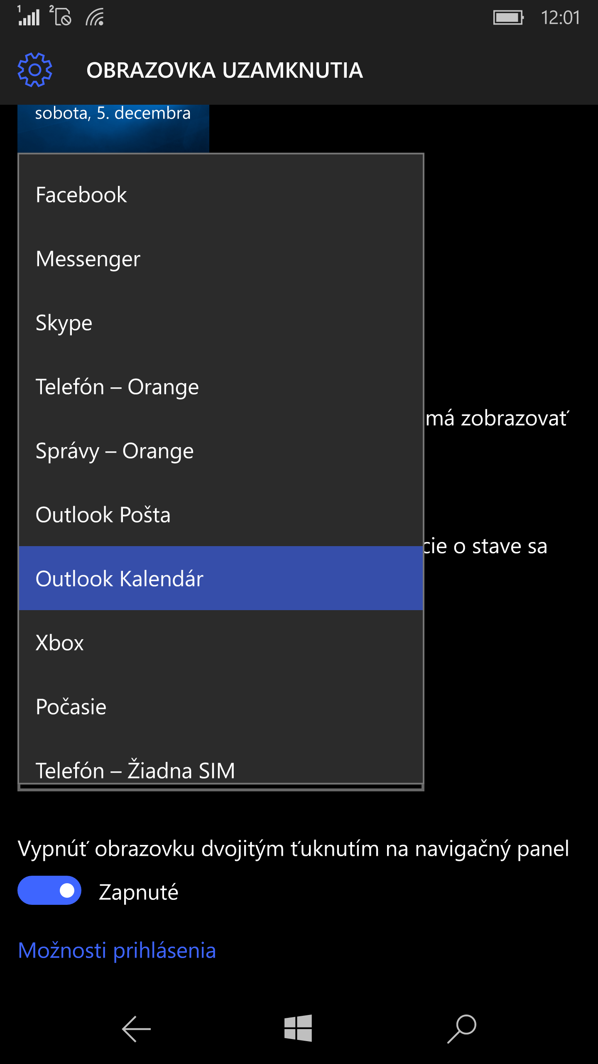
Task: Tap the SIM 2 blocked status icon
Action: click(x=61, y=16)
